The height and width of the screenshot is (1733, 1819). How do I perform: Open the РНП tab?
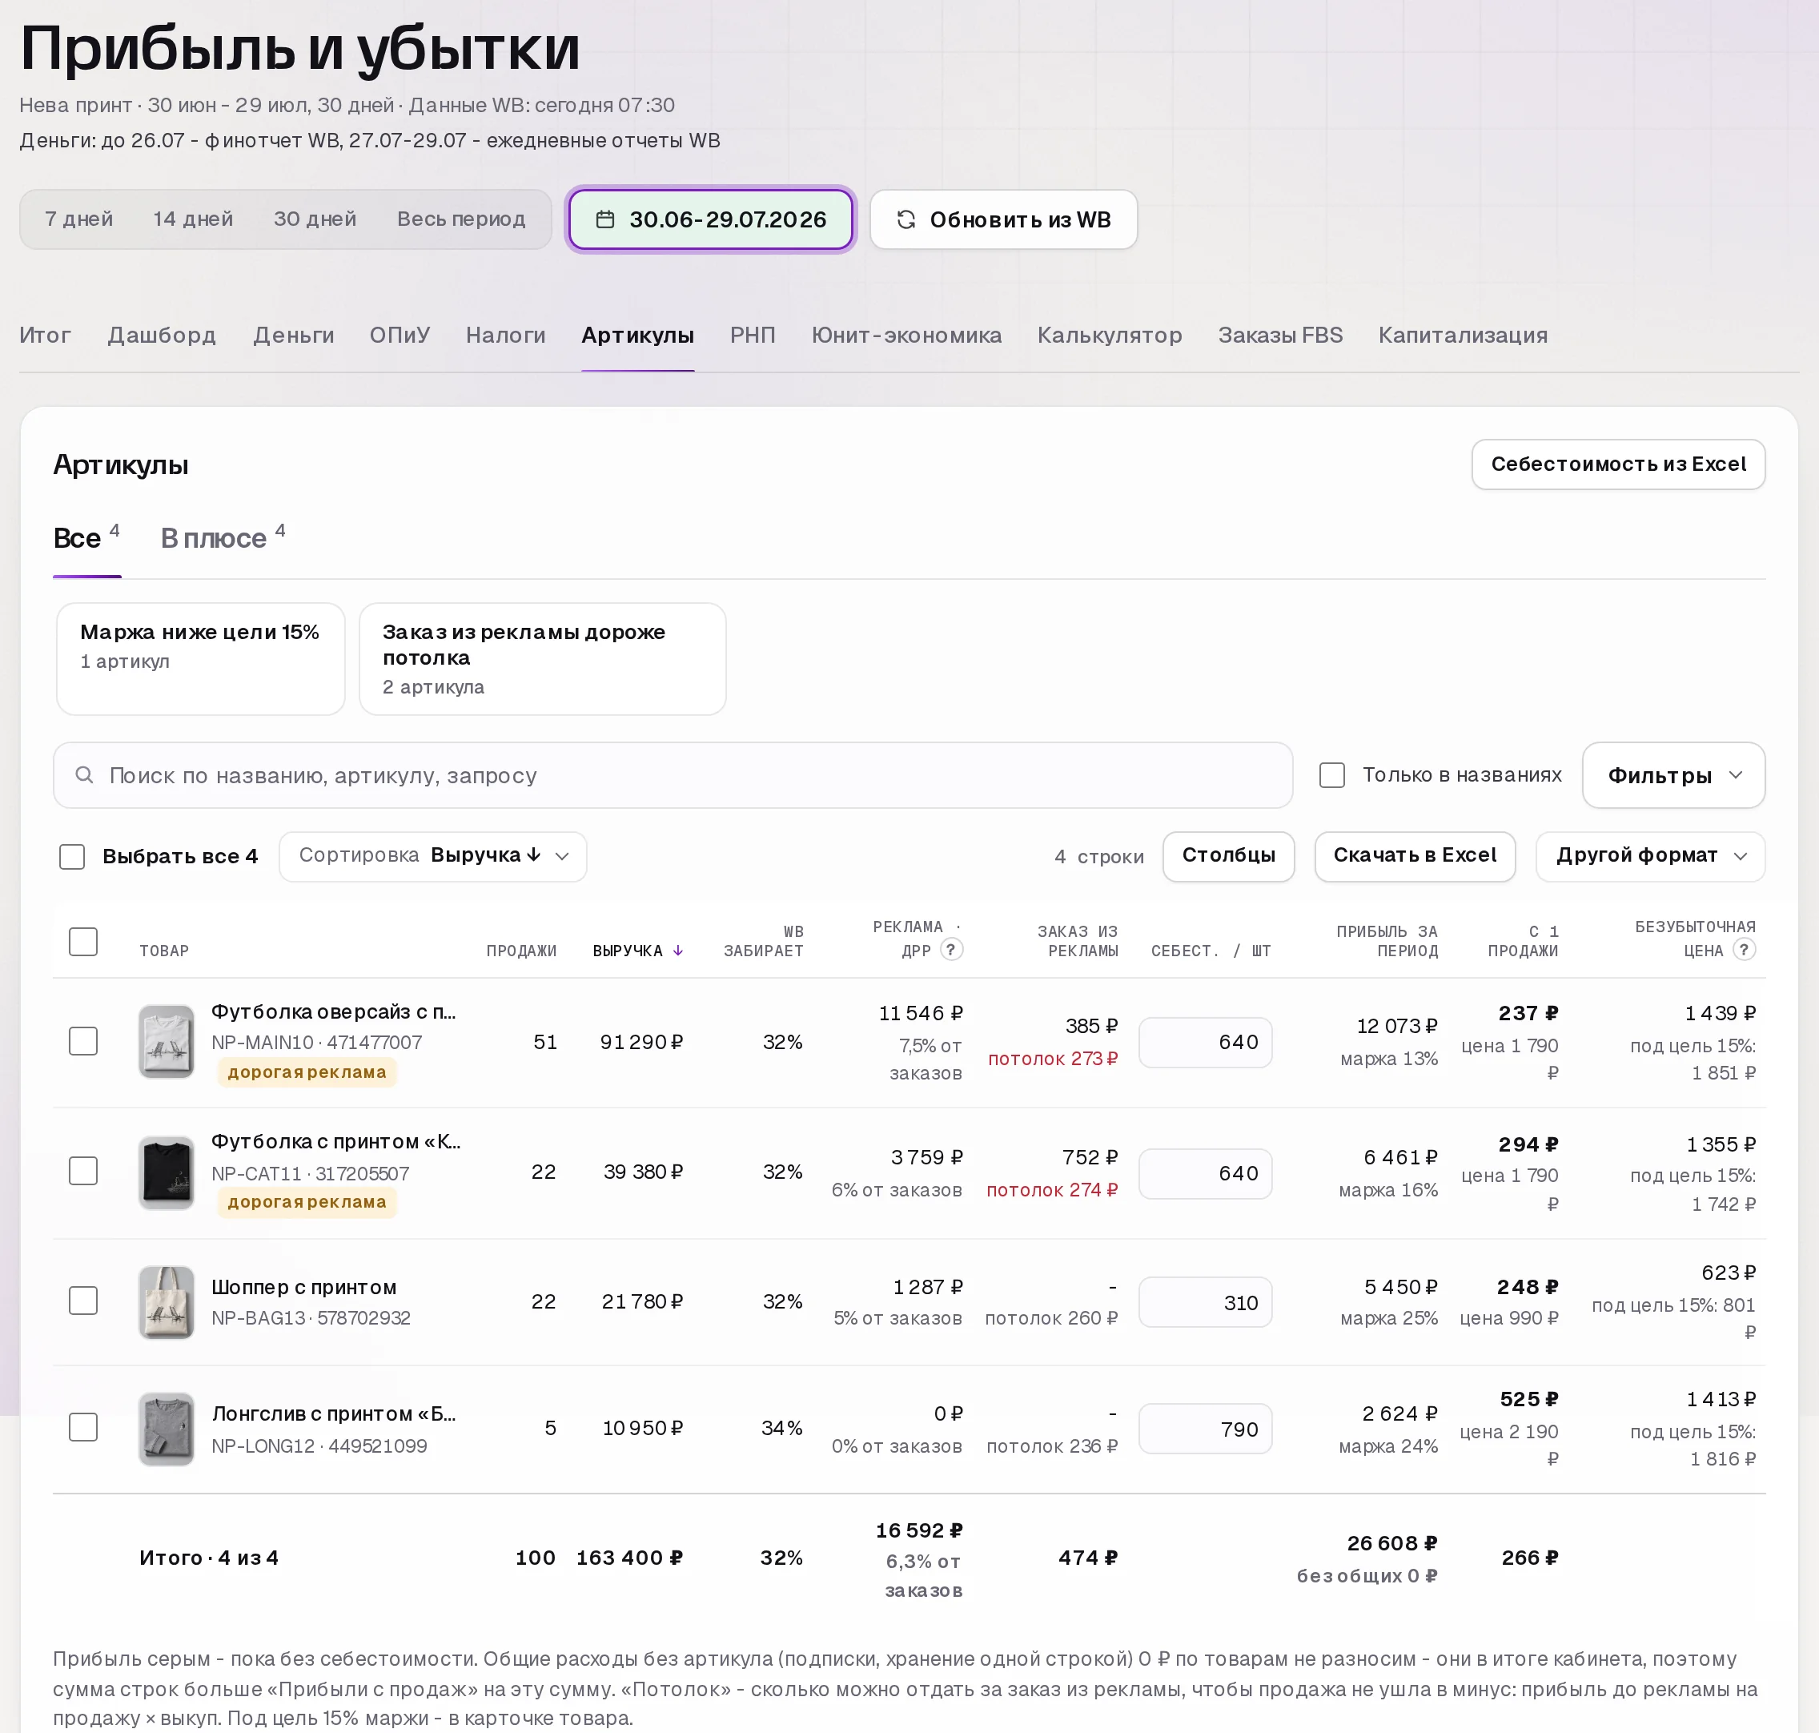click(x=753, y=336)
